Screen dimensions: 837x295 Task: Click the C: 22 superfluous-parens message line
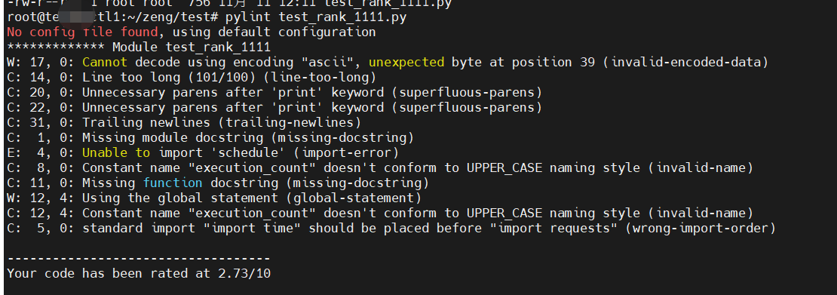pos(275,107)
